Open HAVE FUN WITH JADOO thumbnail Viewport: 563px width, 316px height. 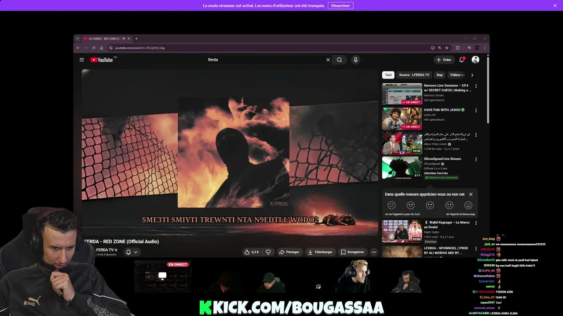tap(402, 118)
